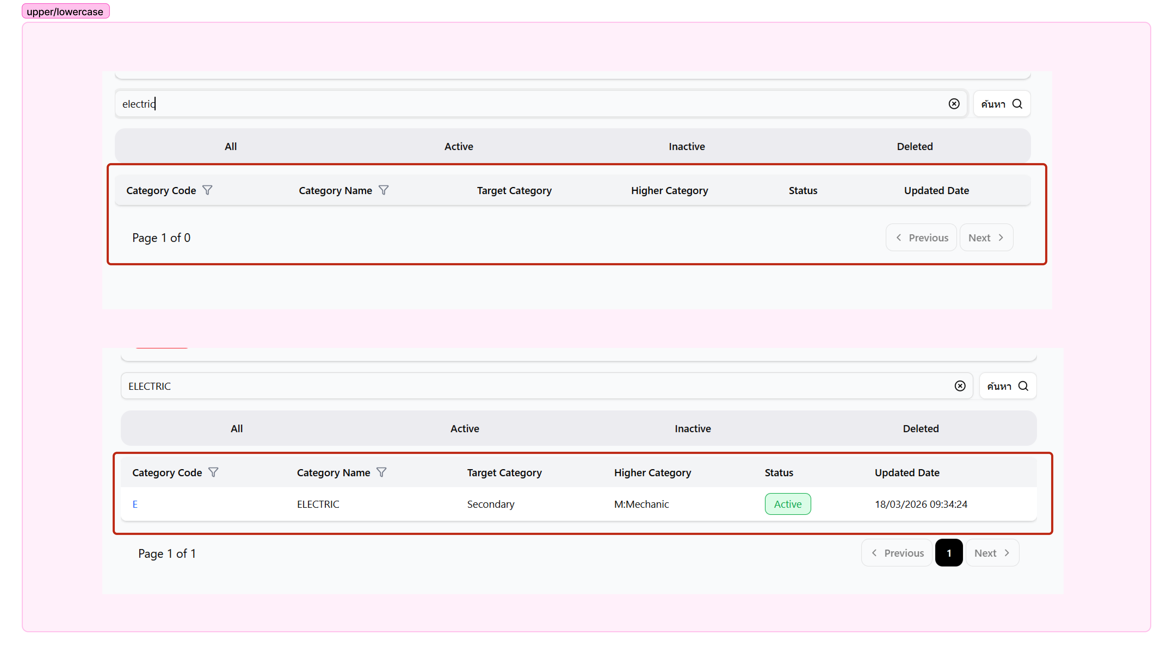Click Category Name filter icon in lower table

tap(382, 472)
